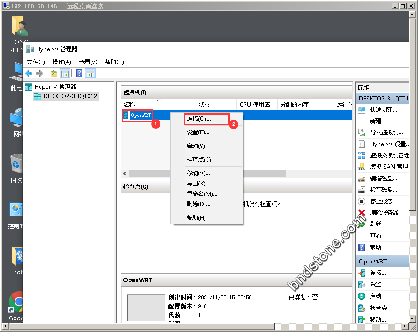
Task: Choose 移动(V)... from the context menu
Action: point(206,173)
